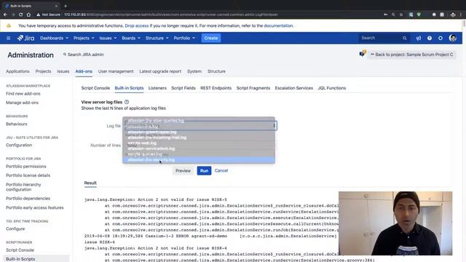The width and height of the screenshot is (466, 262).
Task: Open Portfolio dependencies in sidebar
Action: tap(28, 199)
